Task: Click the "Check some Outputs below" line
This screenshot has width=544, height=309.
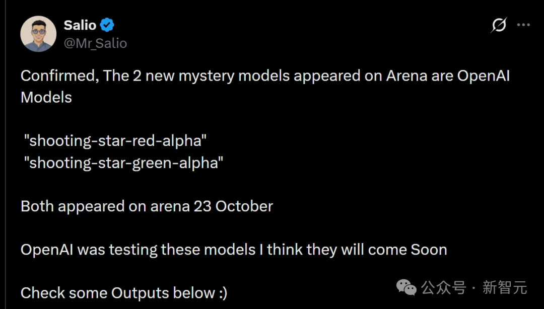Action: (124, 293)
